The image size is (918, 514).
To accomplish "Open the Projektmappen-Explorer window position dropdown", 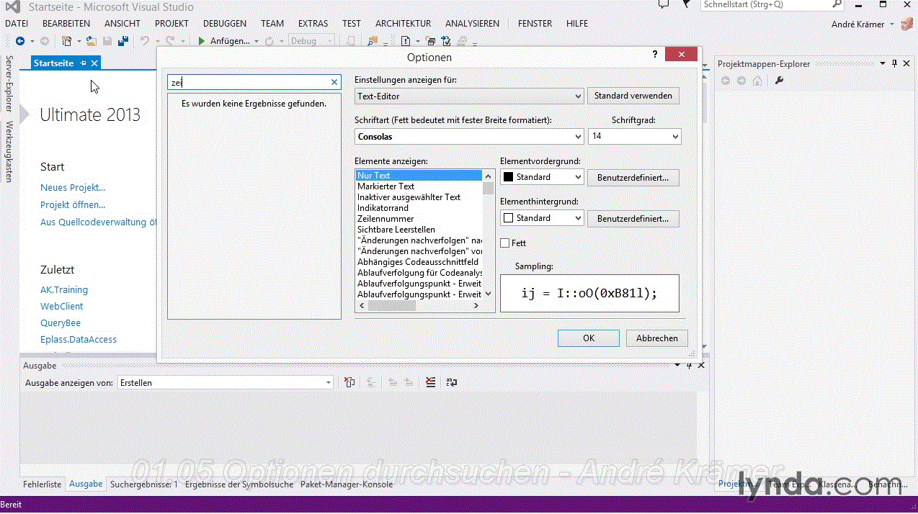I will 883,63.
